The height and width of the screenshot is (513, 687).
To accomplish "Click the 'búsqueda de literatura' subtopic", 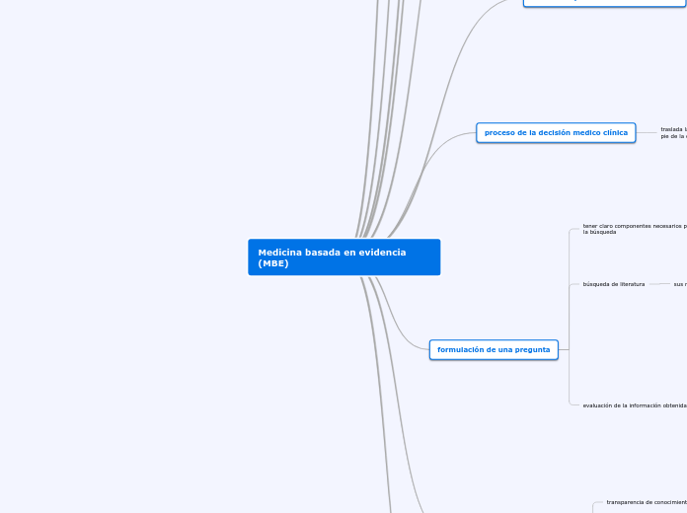I will 613,284.
